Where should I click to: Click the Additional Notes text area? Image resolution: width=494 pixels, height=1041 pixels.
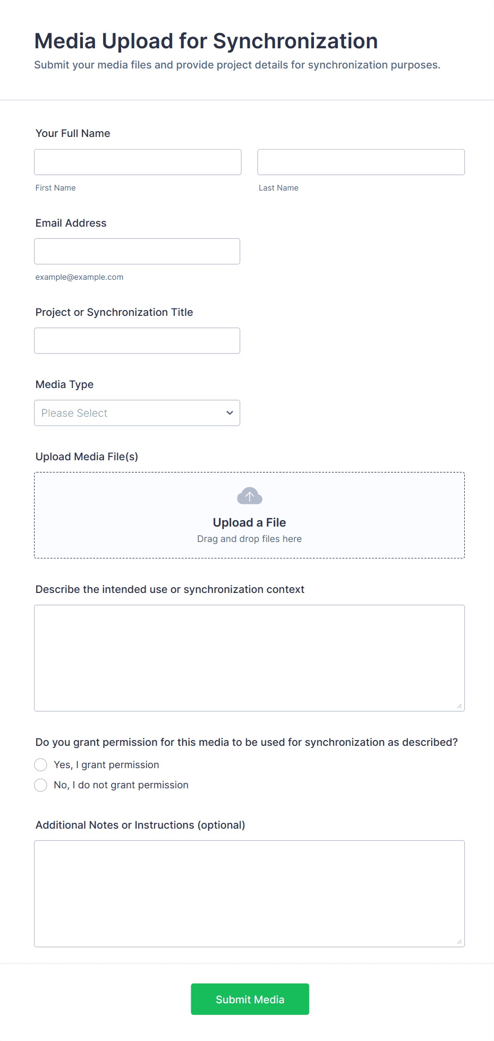pyautogui.click(x=250, y=894)
